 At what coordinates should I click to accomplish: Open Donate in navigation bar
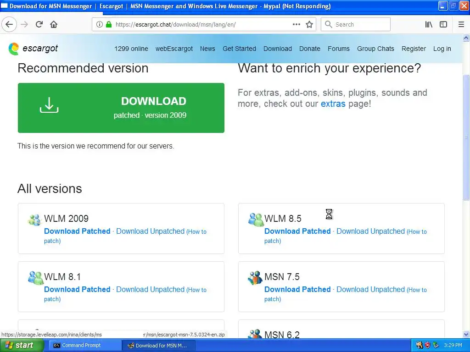(x=310, y=49)
